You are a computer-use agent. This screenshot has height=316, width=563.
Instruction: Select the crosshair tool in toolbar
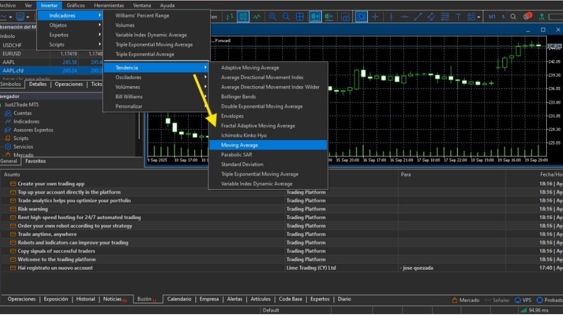point(375,17)
